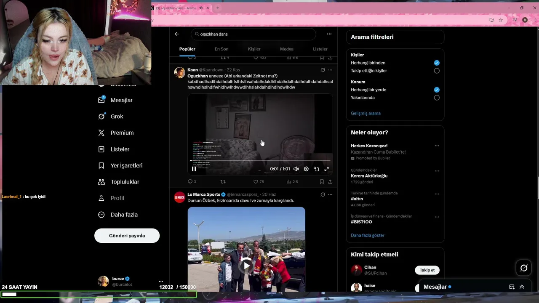Open the Kişiler tab
The width and height of the screenshot is (539, 303).
click(254, 49)
